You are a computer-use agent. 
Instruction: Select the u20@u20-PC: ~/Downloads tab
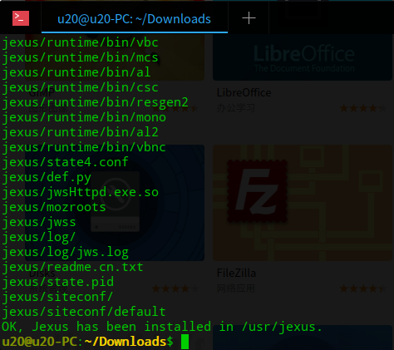coord(135,19)
